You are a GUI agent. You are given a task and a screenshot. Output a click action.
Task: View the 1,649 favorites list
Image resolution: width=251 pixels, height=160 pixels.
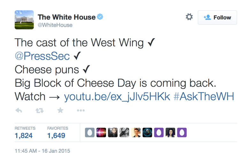[x=57, y=133]
